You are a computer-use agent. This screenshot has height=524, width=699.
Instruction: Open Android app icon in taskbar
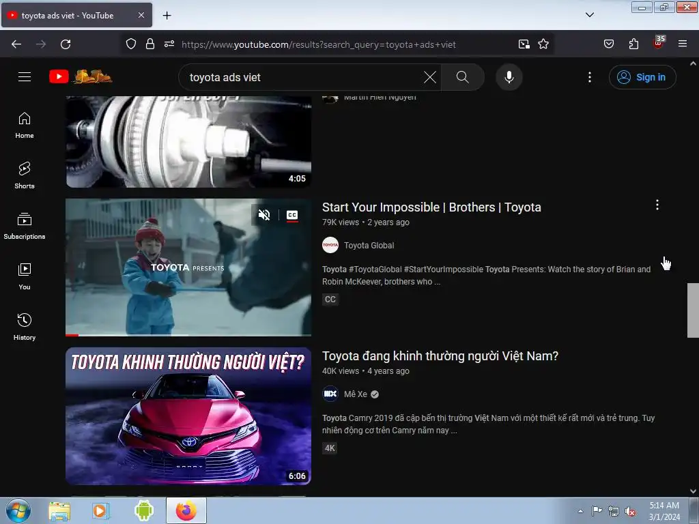point(143,510)
